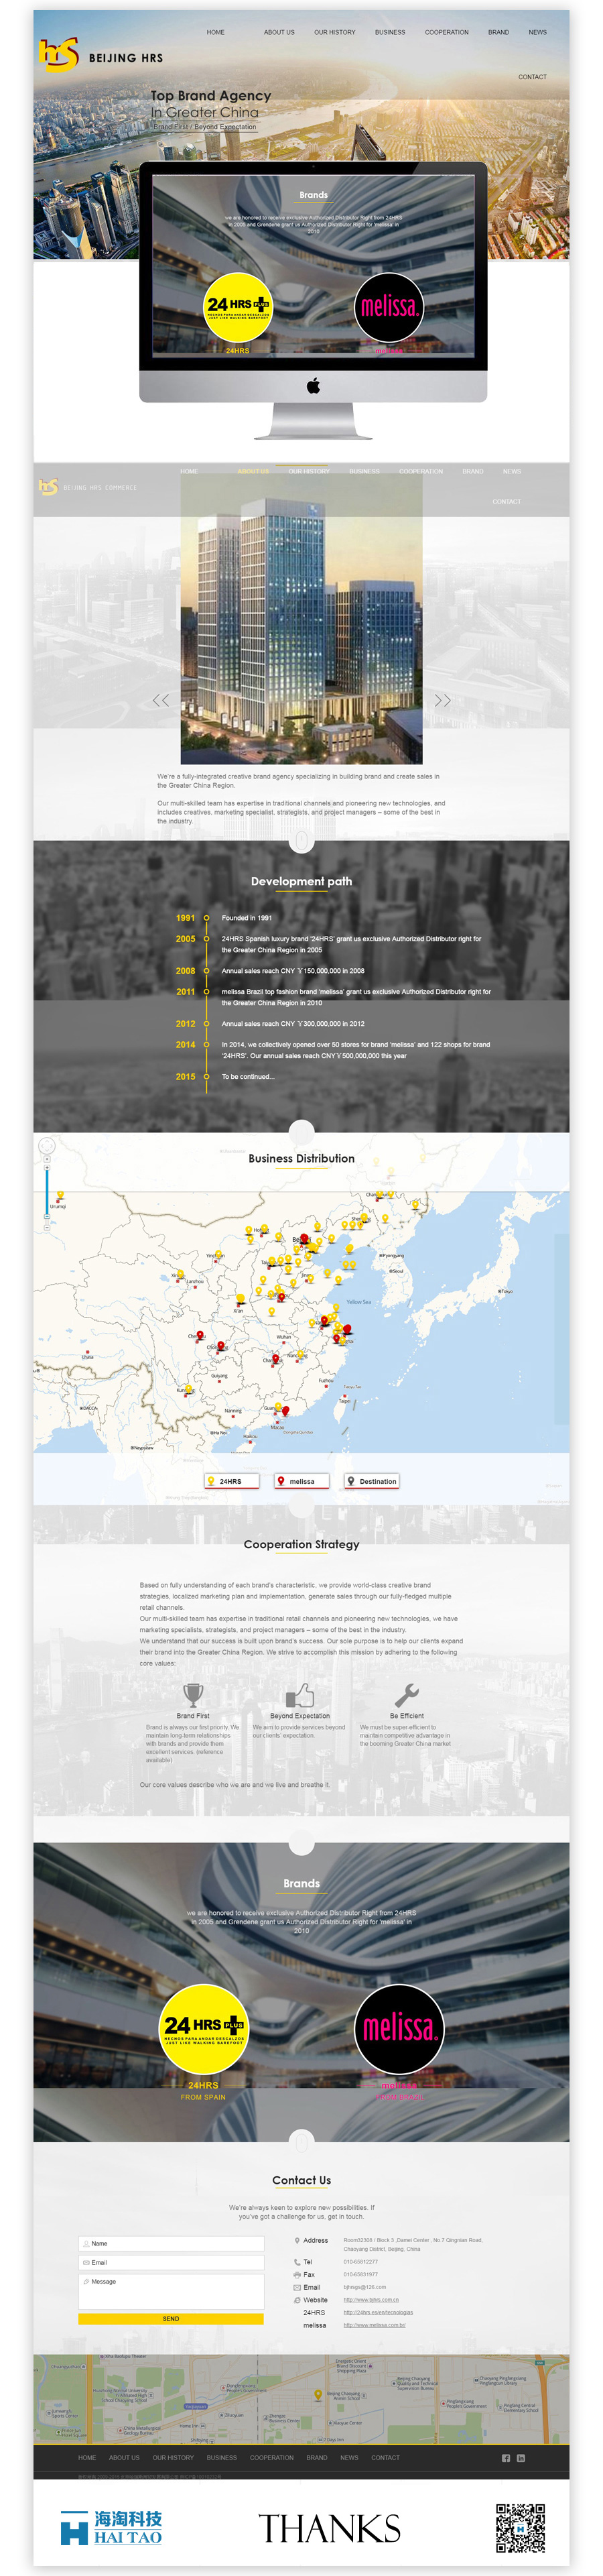Click the Hai Tao logo at the bottom
This screenshot has width=603, height=2576.
[111, 2527]
